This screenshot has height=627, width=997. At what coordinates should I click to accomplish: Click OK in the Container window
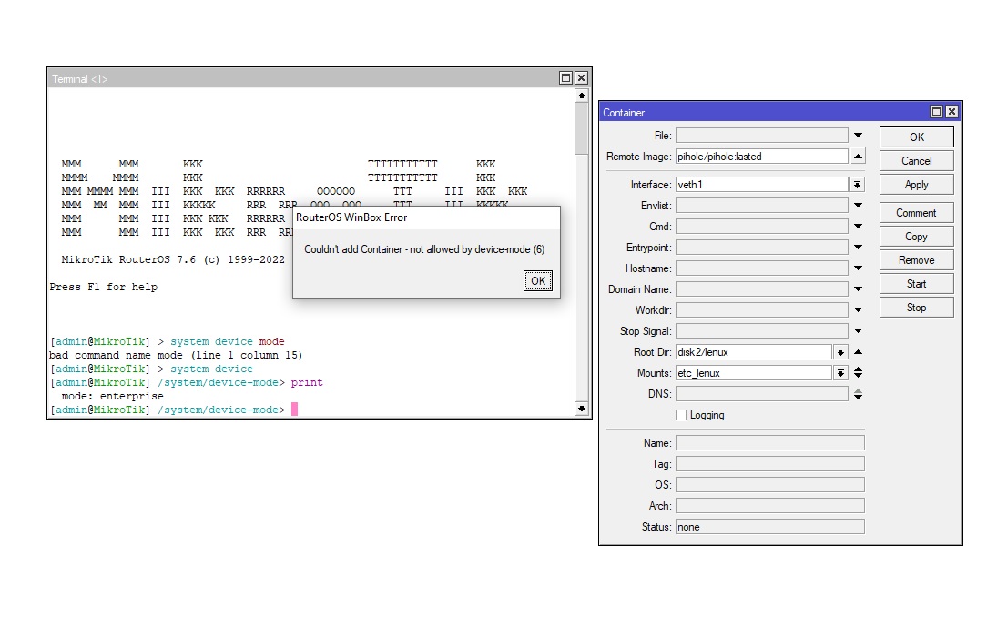click(x=916, y=137)
